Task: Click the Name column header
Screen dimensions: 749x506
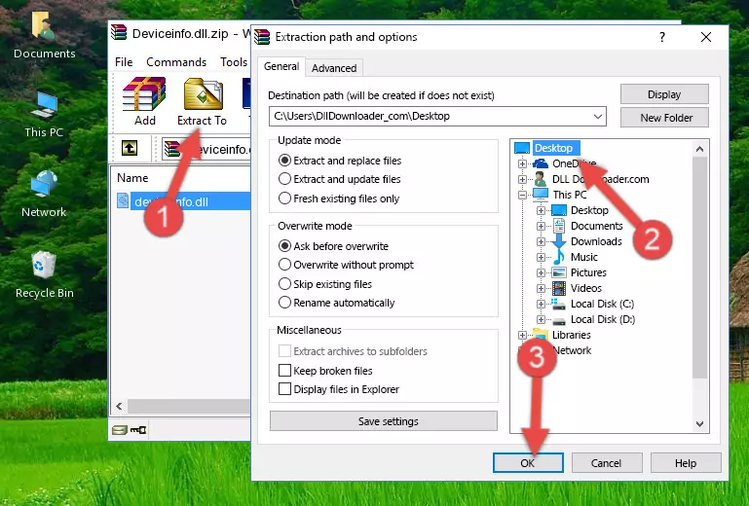Action: click(x=132, y=177)
